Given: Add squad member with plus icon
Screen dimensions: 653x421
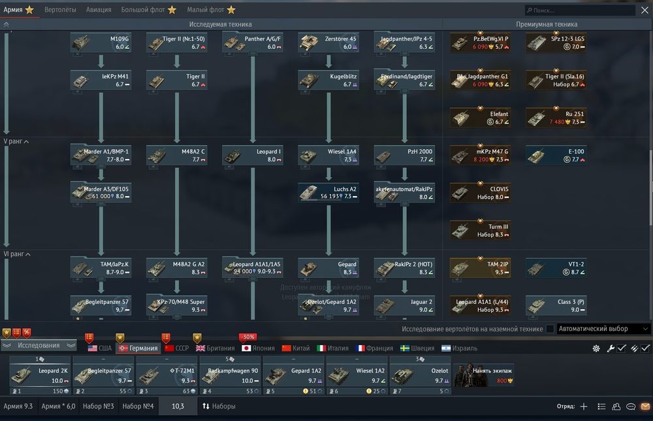Looking at the screenshot, I should coord(584,407).
